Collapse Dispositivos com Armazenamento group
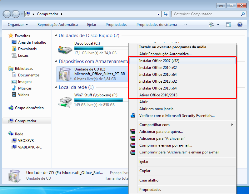Image resolution: width=249 pixels, height=194 pixels. coord(56,61)
